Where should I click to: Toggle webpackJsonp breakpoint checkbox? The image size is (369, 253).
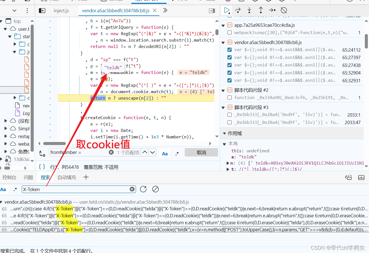[229, 33]
